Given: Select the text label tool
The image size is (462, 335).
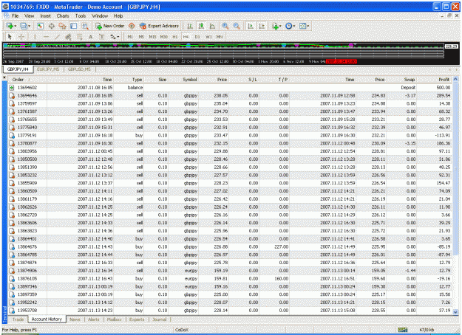Looking at the screenshot, I should pos(102,37).
